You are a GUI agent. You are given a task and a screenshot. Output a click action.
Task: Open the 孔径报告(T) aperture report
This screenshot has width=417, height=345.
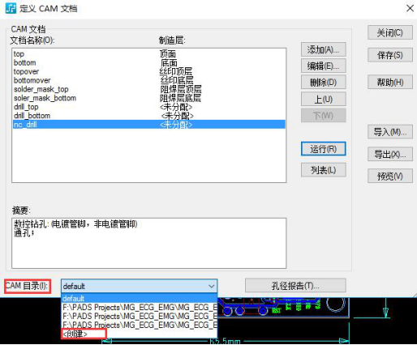(295, 286)
